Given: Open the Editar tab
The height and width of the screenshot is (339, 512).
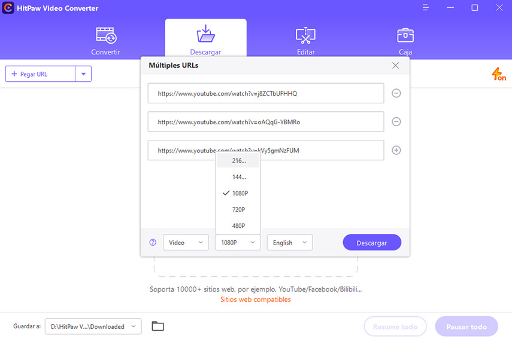Looking at the screenshot, I should click(305, 41).
